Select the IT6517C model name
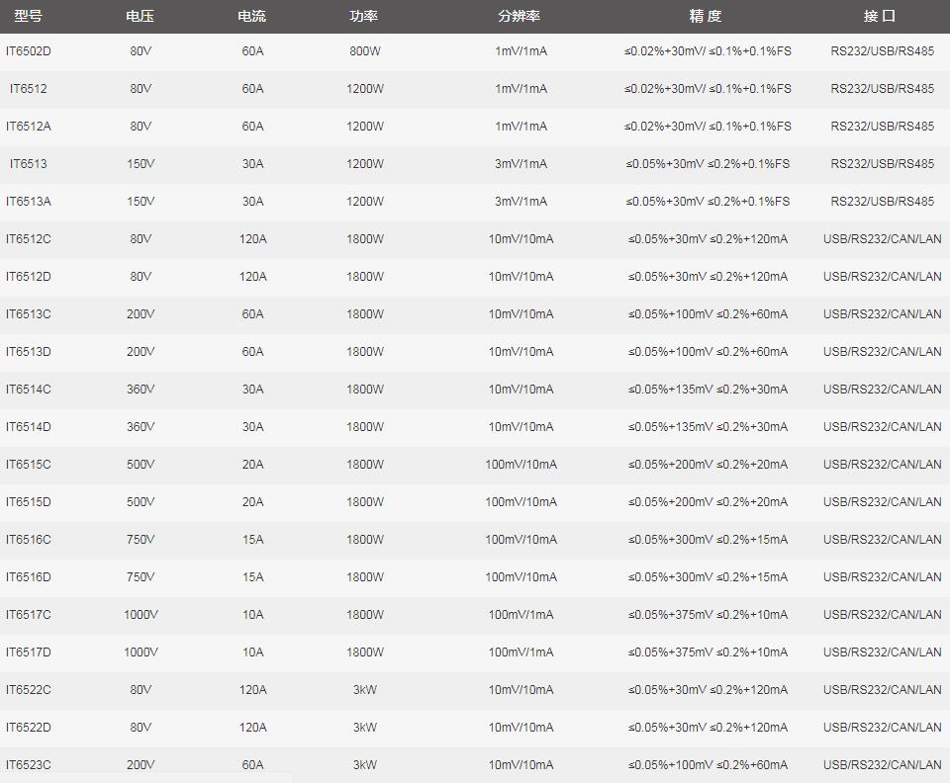 point(29,615)
